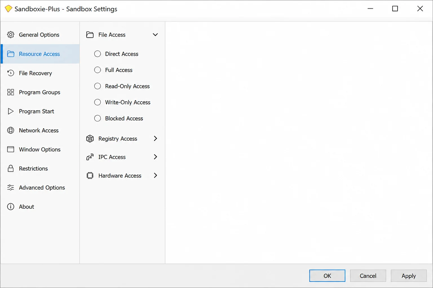433x288 pixels.
Task: Click the Cancel button
Action: click(x=368, y=276)
